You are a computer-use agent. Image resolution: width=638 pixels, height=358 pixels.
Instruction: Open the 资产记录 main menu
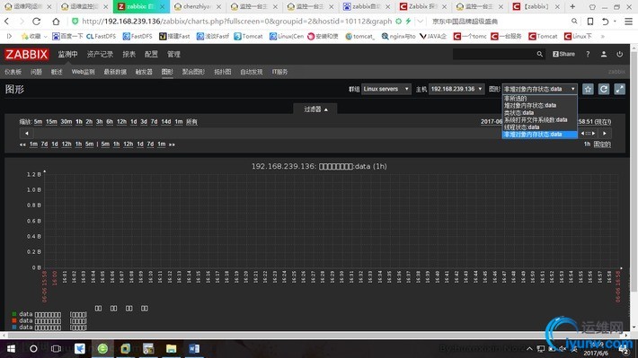click(100, 54)
